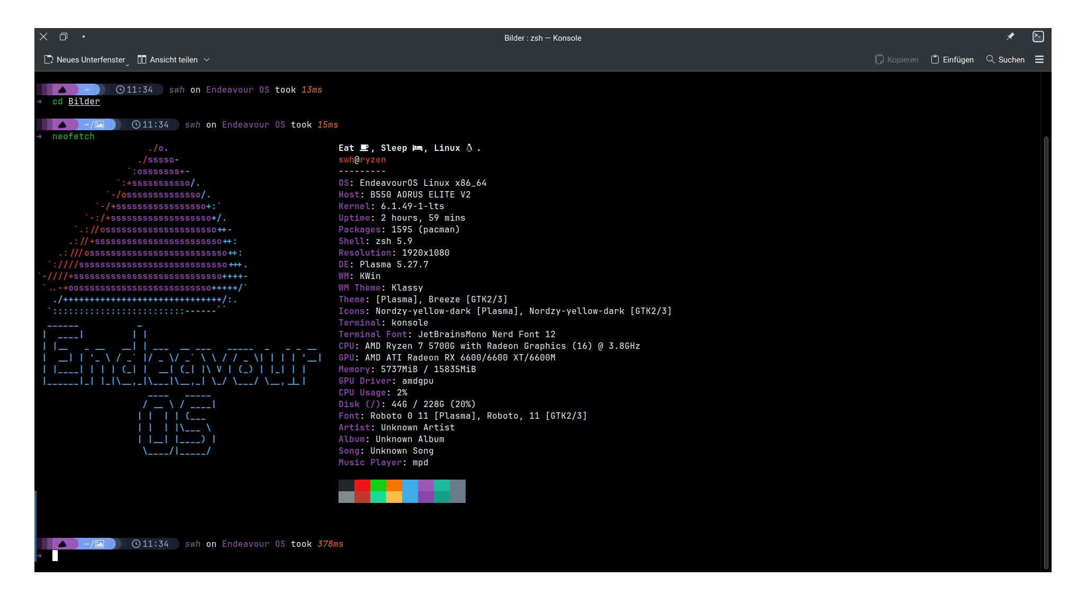Click the 'Eat, Sleep, Linux' header line

410,148
